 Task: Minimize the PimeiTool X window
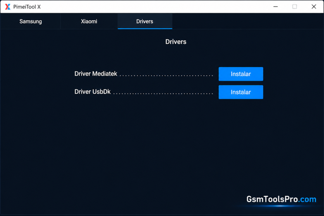(x=276, y=7)
